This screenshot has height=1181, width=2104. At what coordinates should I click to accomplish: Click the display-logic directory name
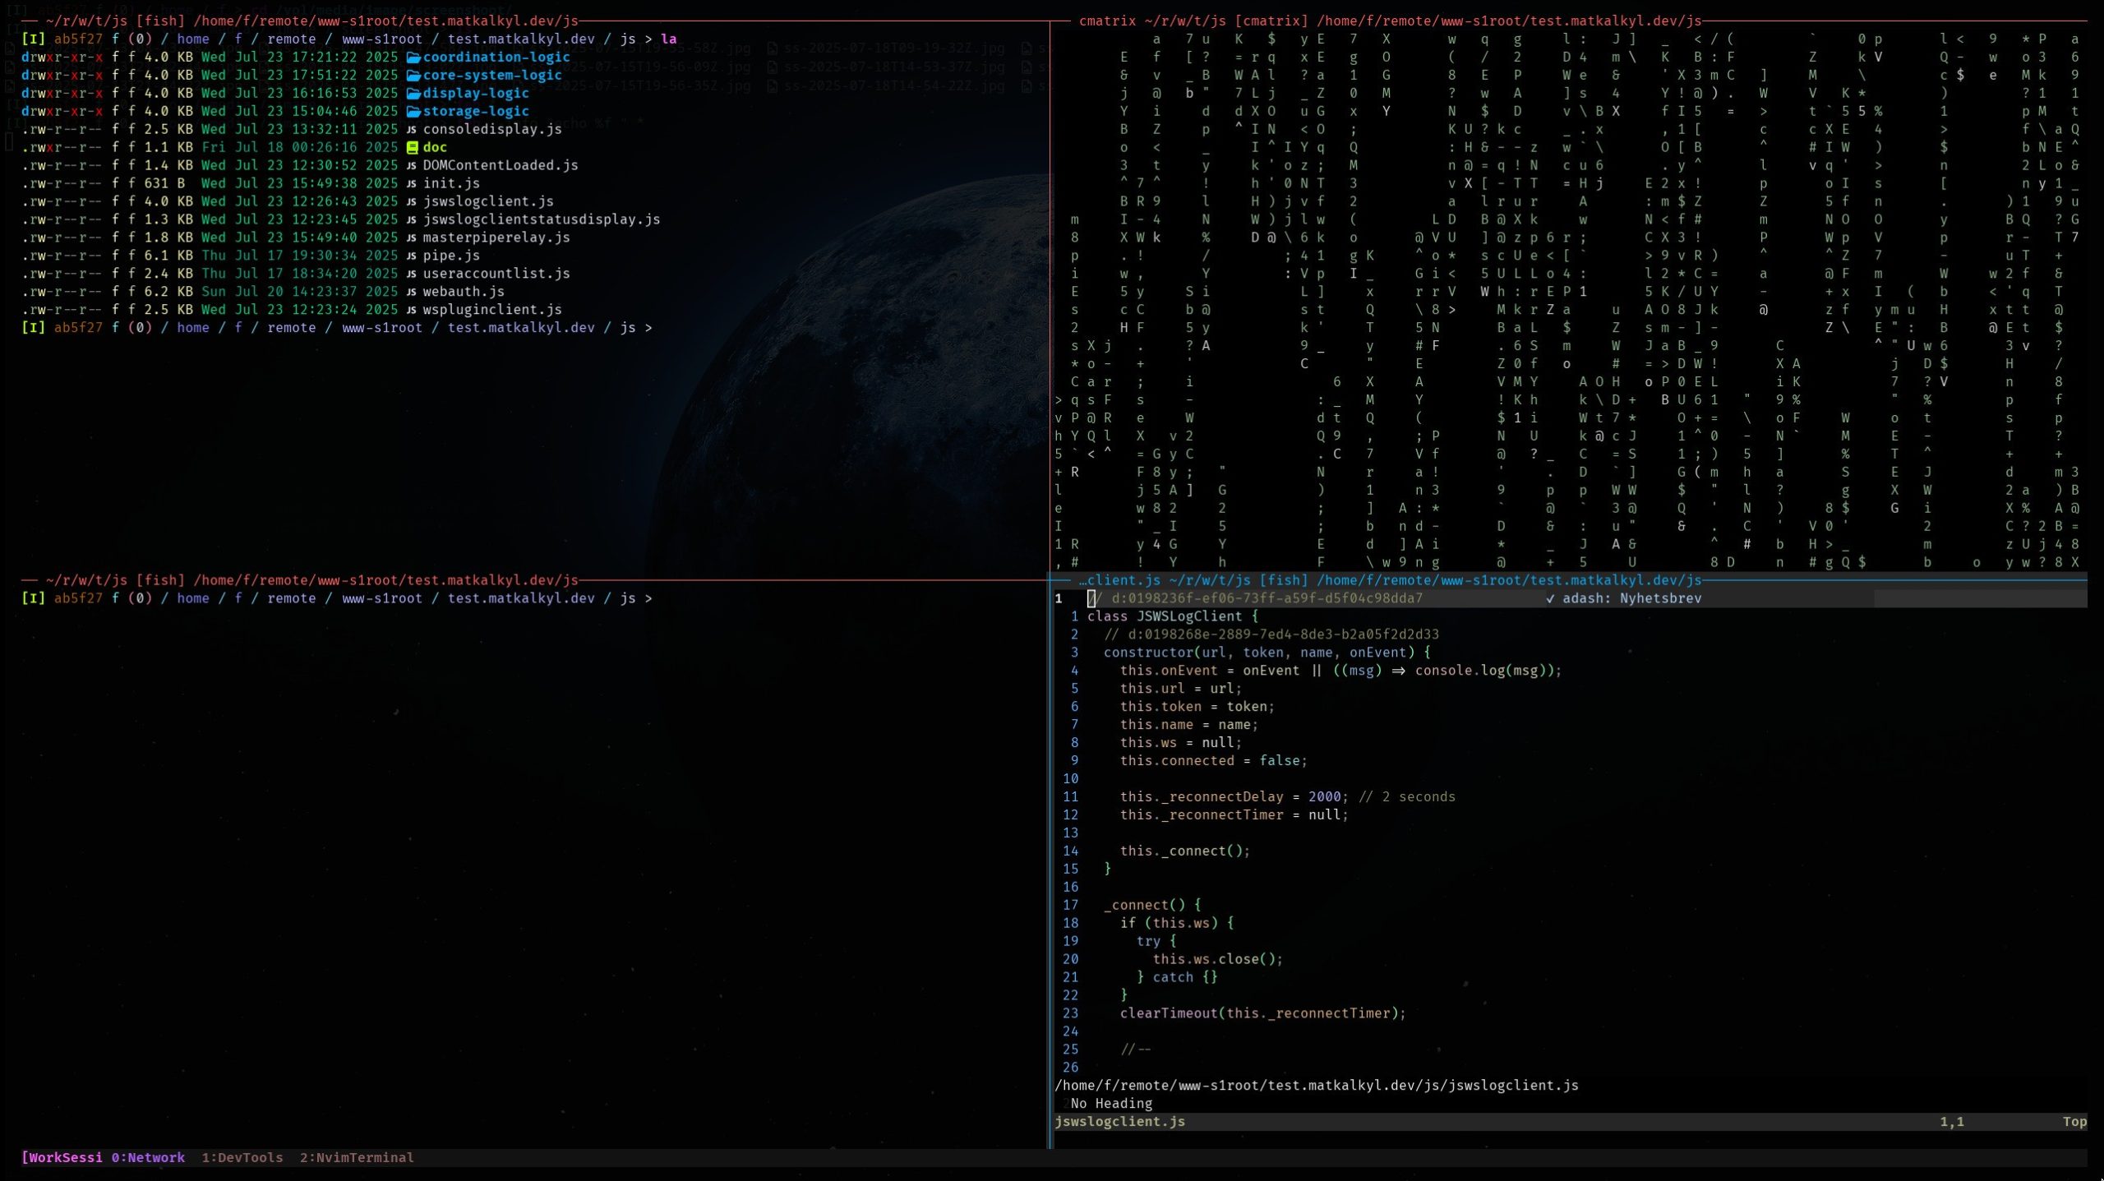click(x=476, y=94)
